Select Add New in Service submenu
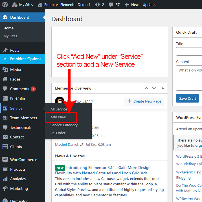202x202 pixels. click(x=58, y=117)
